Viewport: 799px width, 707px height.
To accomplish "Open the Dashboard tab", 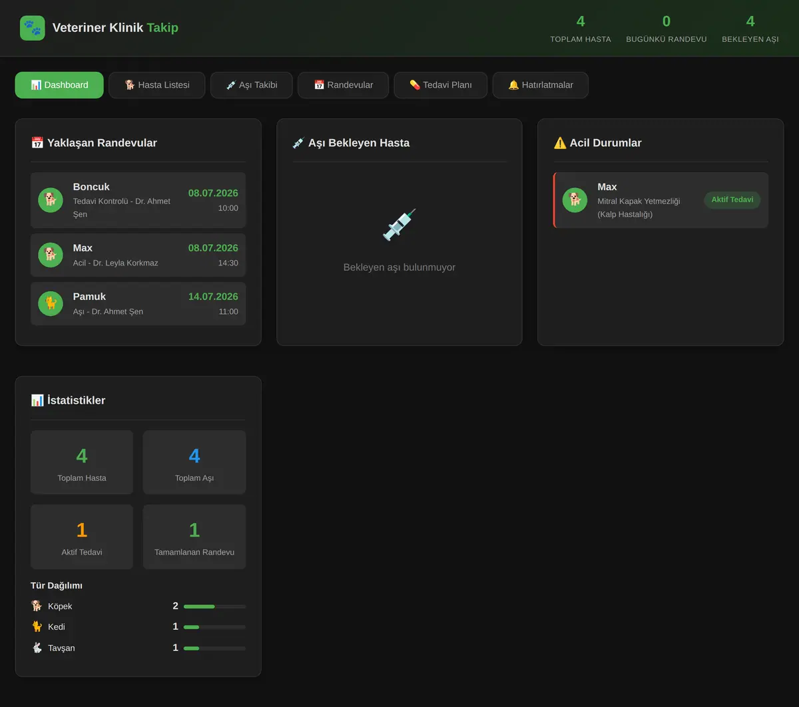I will coord(59,85).
